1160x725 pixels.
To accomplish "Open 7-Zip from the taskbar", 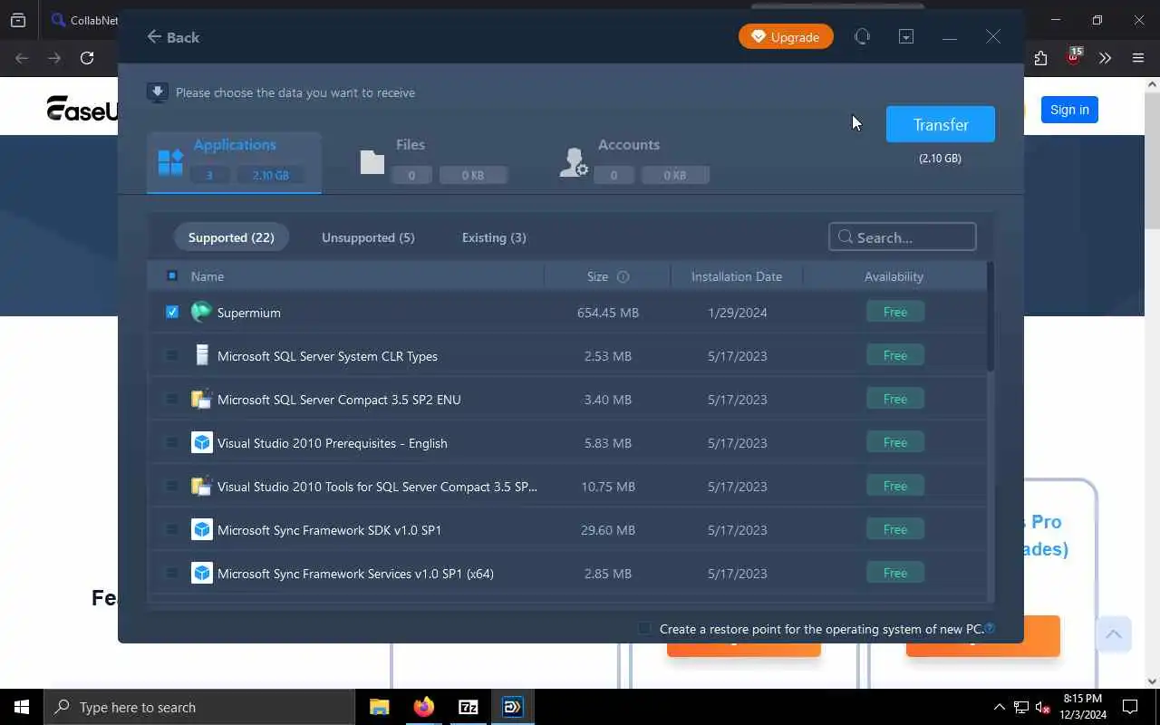I will coord(468,707).
